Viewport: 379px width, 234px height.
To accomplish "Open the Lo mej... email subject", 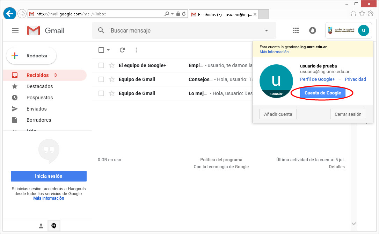I will [197, 93].
